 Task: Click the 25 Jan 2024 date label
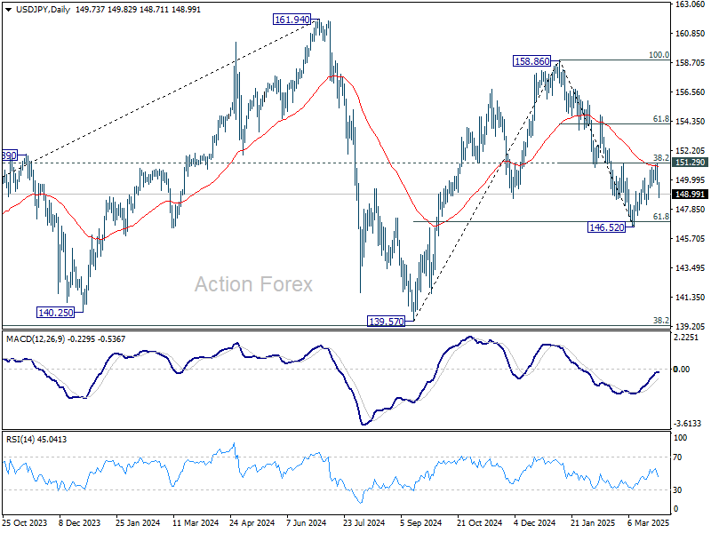click(138, 522)
